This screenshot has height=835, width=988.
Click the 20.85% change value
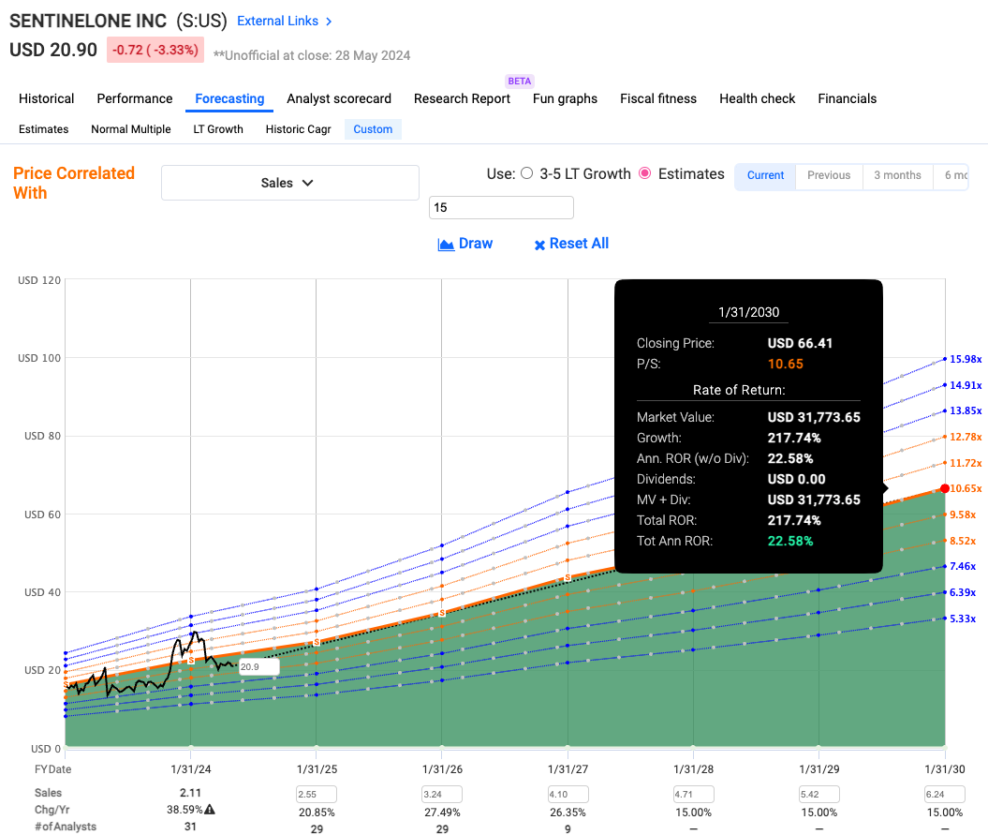317,813
